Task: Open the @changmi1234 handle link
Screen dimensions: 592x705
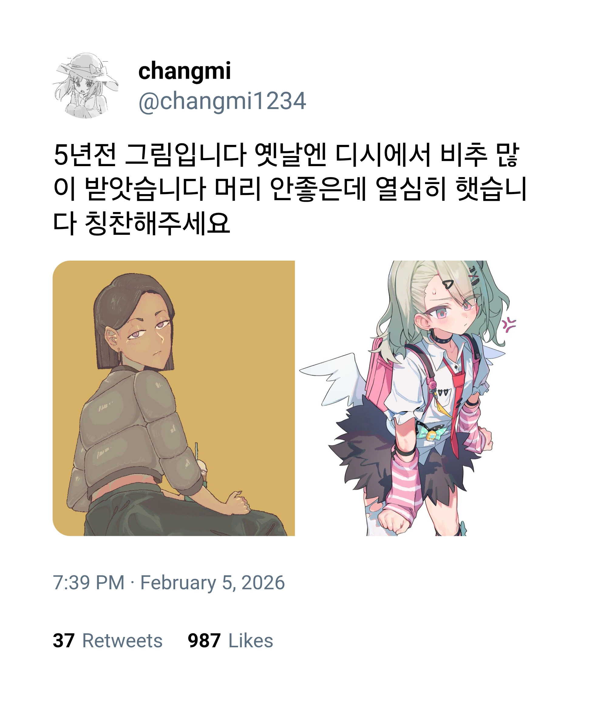Action: (x=222, y=101)
